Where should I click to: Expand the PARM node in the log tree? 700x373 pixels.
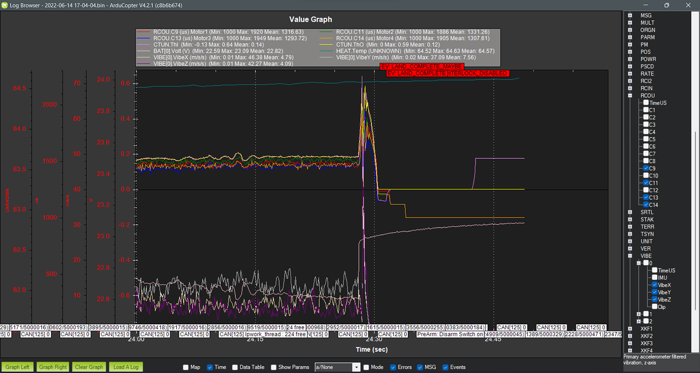629,37
